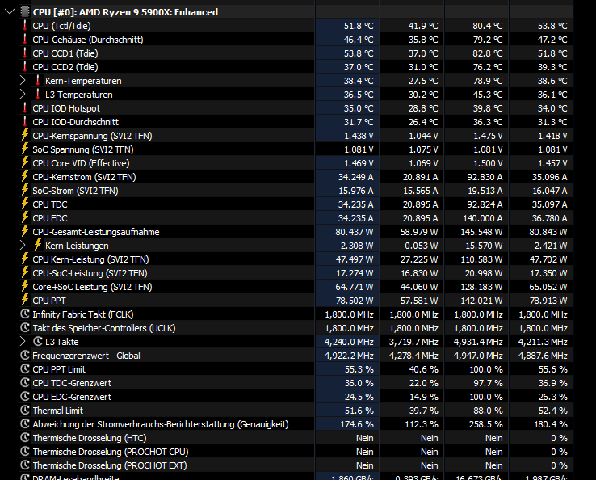The image size is (596, 480).
Task: Click thermometer icon beside CPU (Tctl/Tdie)
Action: (25, 26)
